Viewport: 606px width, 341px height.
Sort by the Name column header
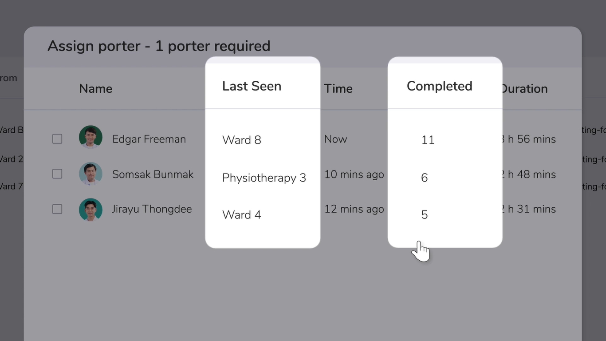95,89
